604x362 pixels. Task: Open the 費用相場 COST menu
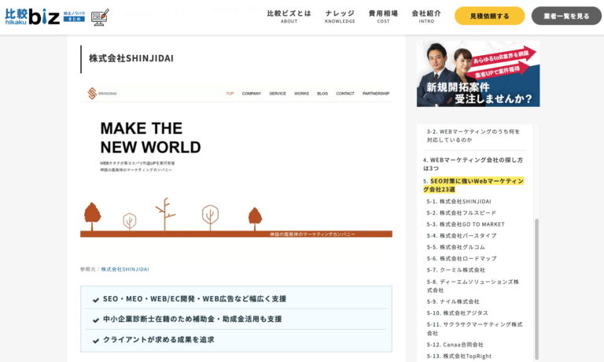383,17
